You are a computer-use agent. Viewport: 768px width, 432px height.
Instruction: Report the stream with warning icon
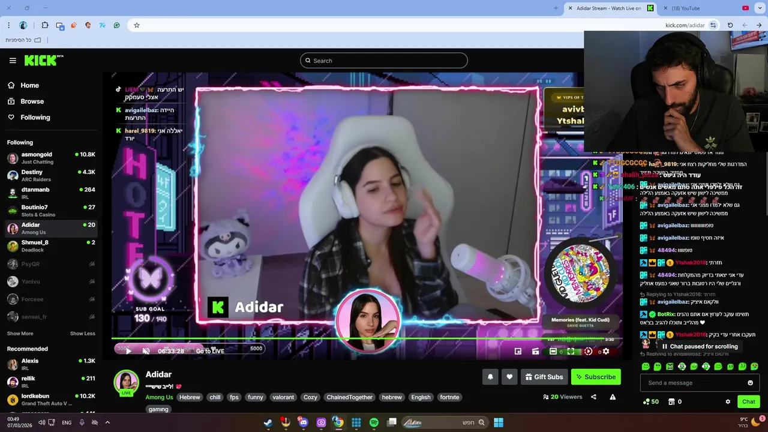(x=613, y=397)
